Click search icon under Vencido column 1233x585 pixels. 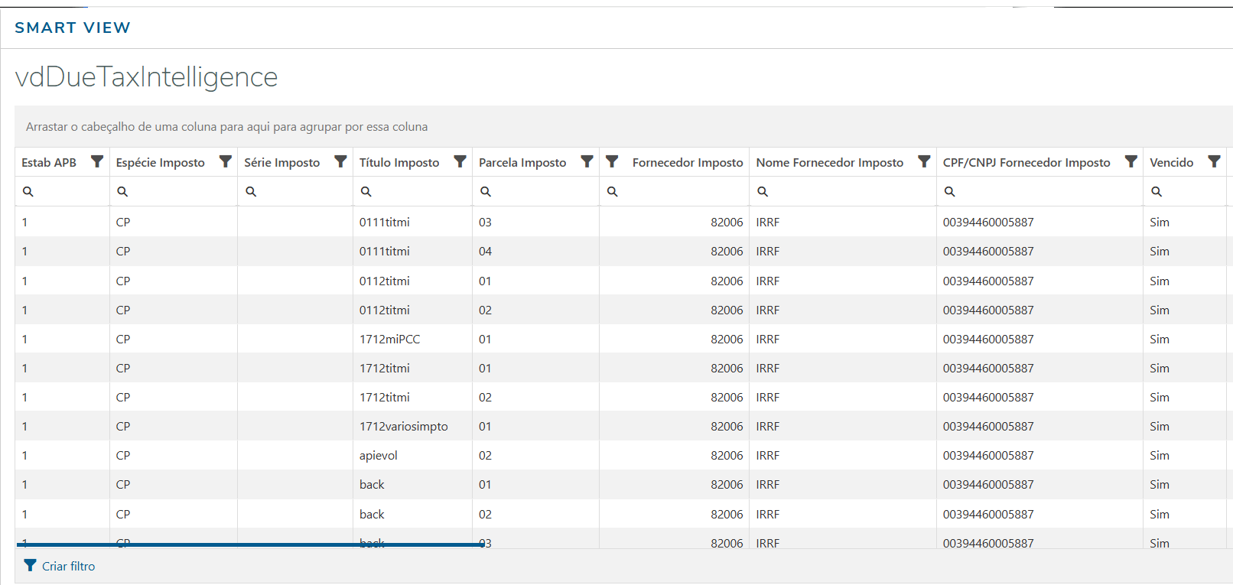pos(1157,192)
